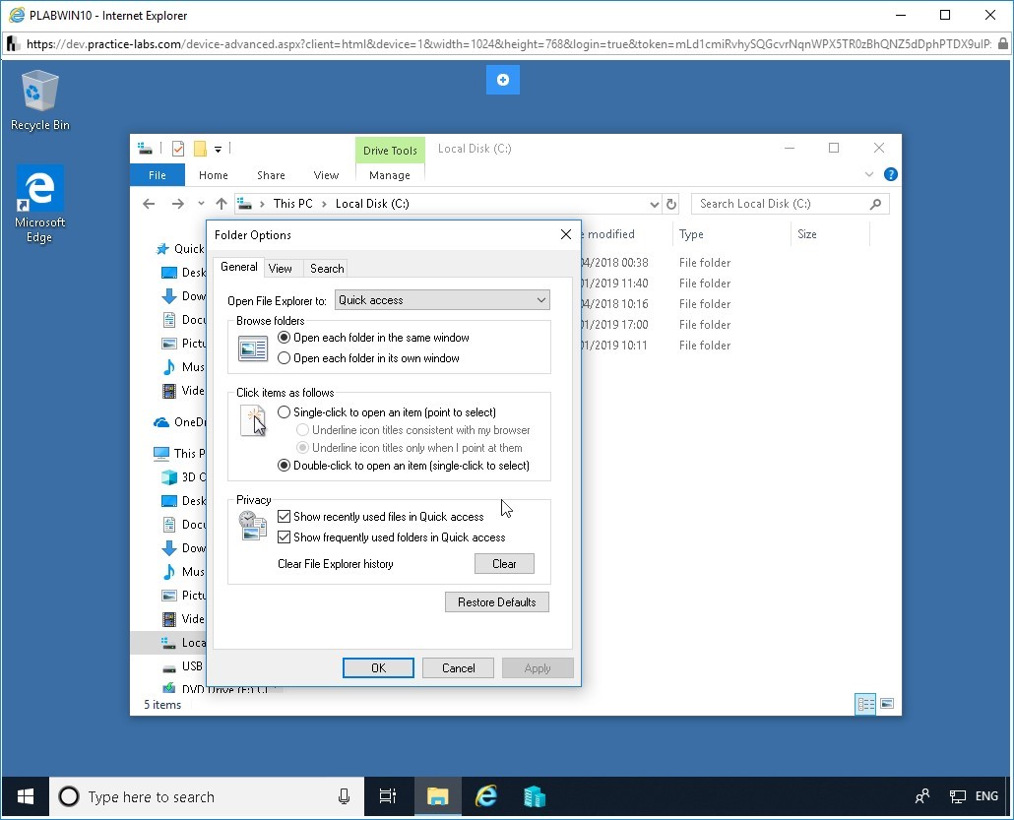Go forward in File Explorer
1014x820 pixels.
tap(178, 204)
